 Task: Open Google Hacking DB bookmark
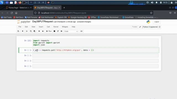[77, 17]
